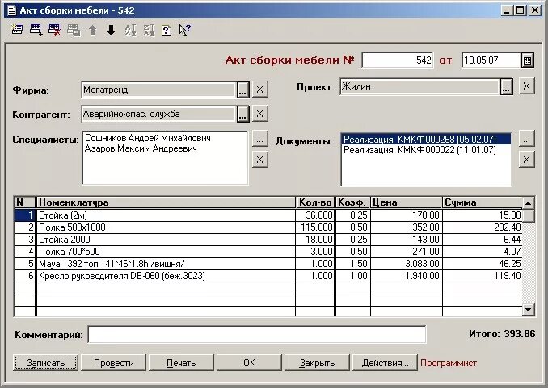The width and height of the screenshot is (548, 388).
Task: Clear the Проект field with X
Action: [x=527, y=86]
